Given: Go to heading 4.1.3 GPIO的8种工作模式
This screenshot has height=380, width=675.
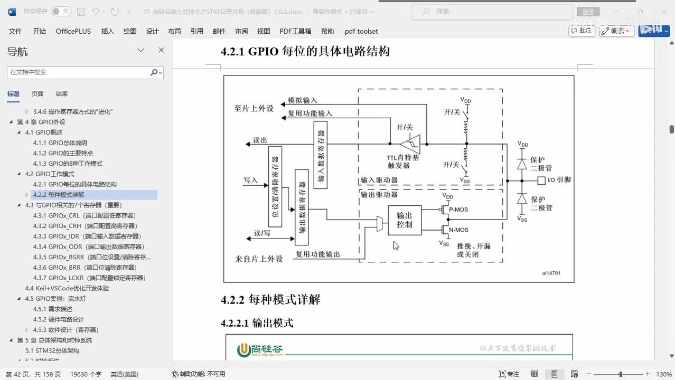Looking at the screenshot, I should click(x=68, y=164).
